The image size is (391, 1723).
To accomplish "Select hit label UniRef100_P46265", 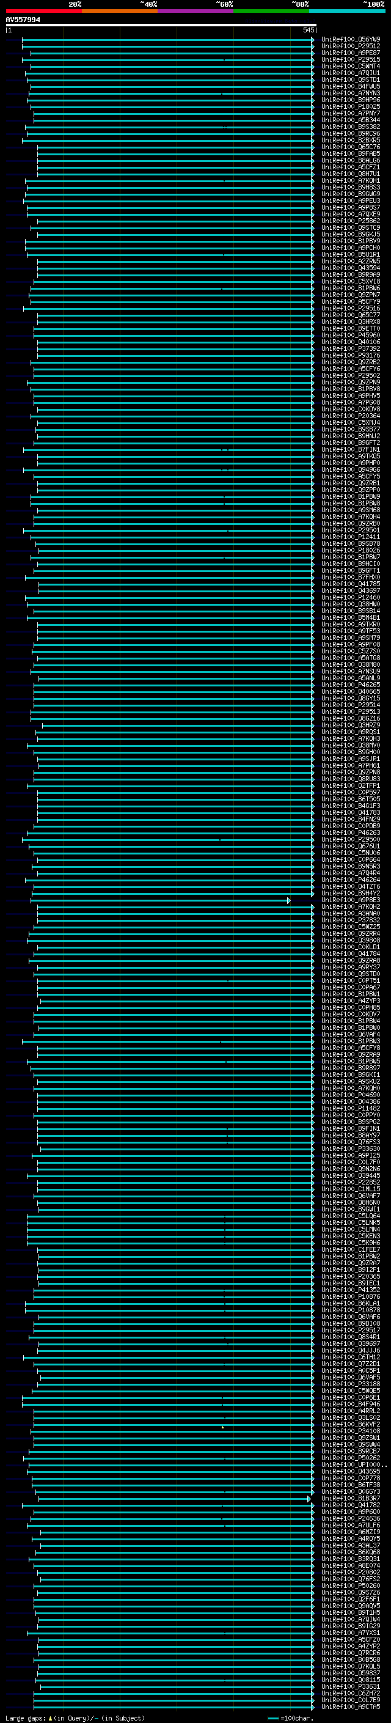I will (351, 685).
